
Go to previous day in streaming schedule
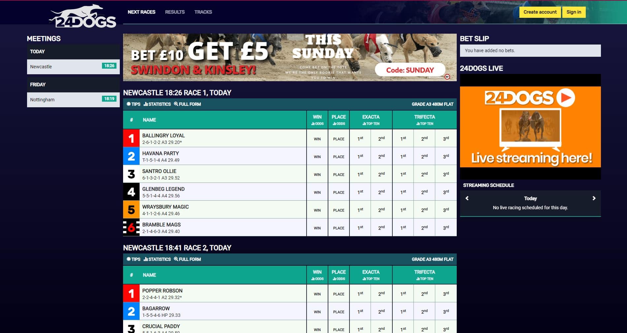click(467, 198)
